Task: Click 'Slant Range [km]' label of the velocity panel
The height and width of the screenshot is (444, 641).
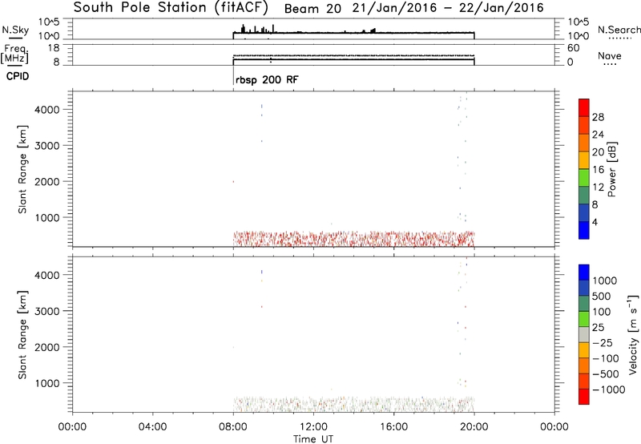Action: point(22,335)
